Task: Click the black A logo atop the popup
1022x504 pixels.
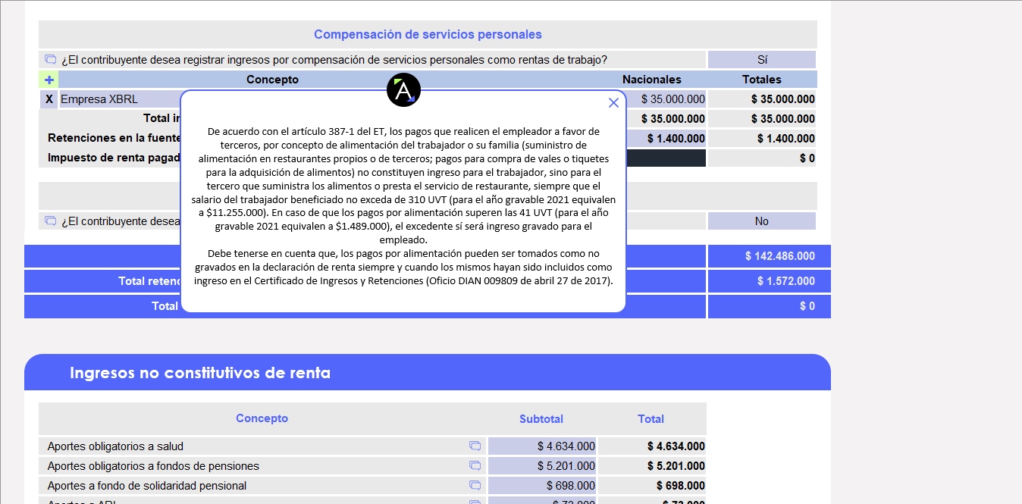Action: coord(403,90)
